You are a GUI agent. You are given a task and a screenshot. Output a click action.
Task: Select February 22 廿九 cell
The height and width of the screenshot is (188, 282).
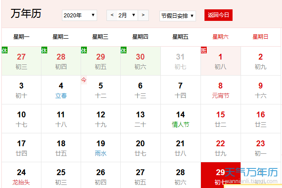tap(221, 148)
